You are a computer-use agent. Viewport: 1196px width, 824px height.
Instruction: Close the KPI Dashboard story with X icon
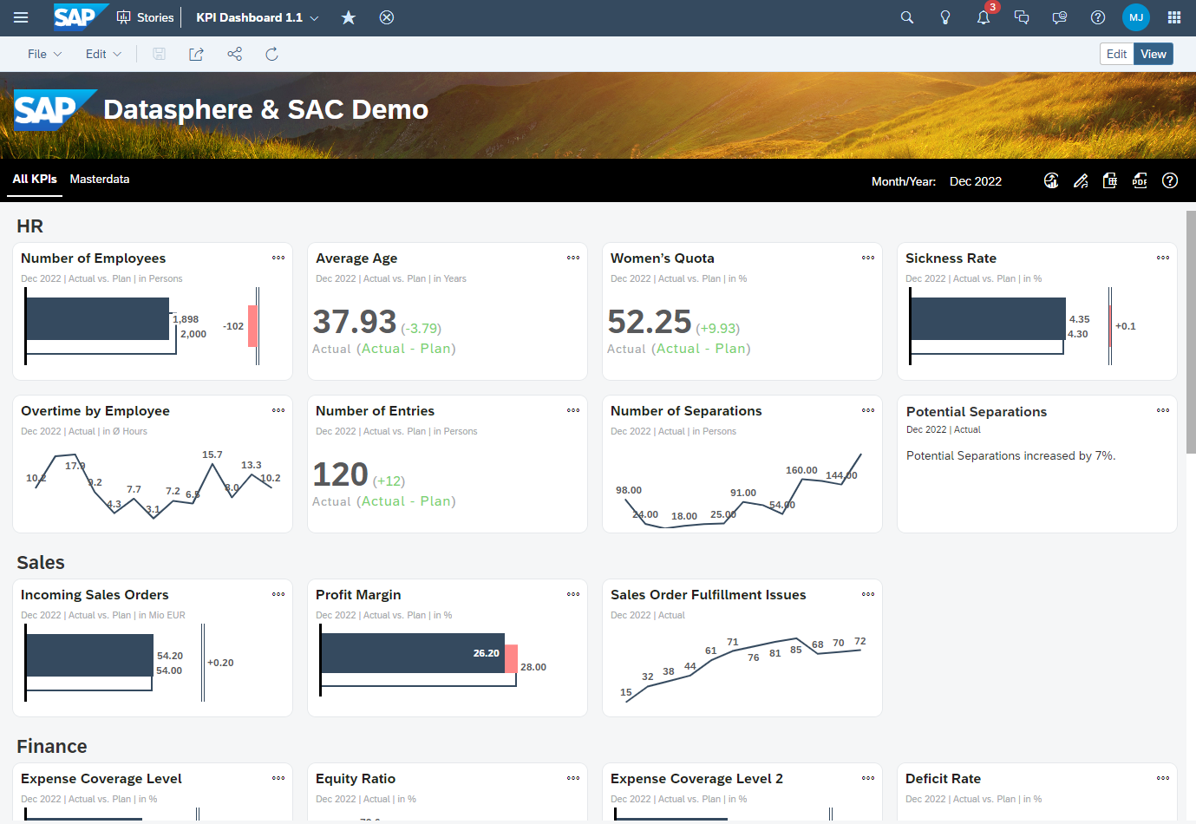[387, 17]
